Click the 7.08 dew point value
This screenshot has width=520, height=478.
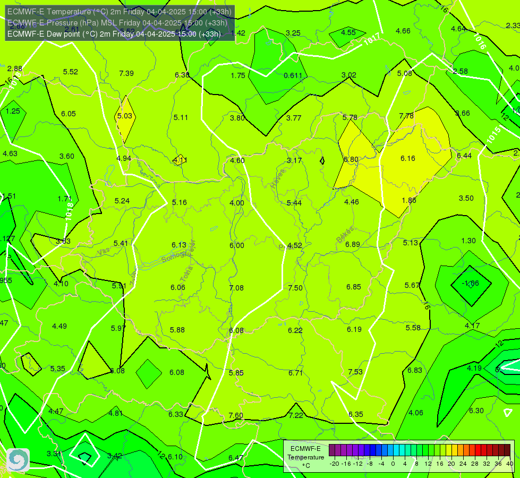coord(236,288)
